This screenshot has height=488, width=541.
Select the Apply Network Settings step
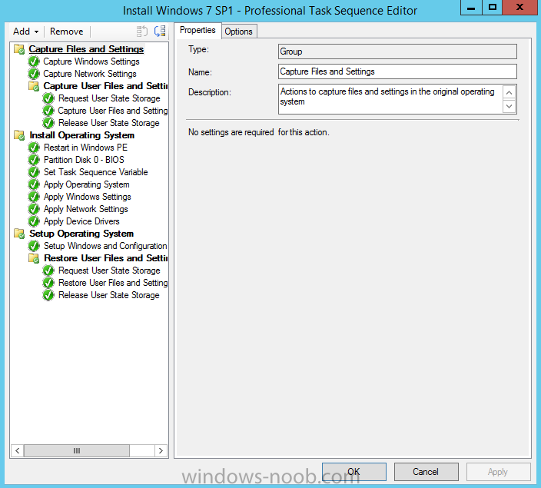click(x=85, y=209)
